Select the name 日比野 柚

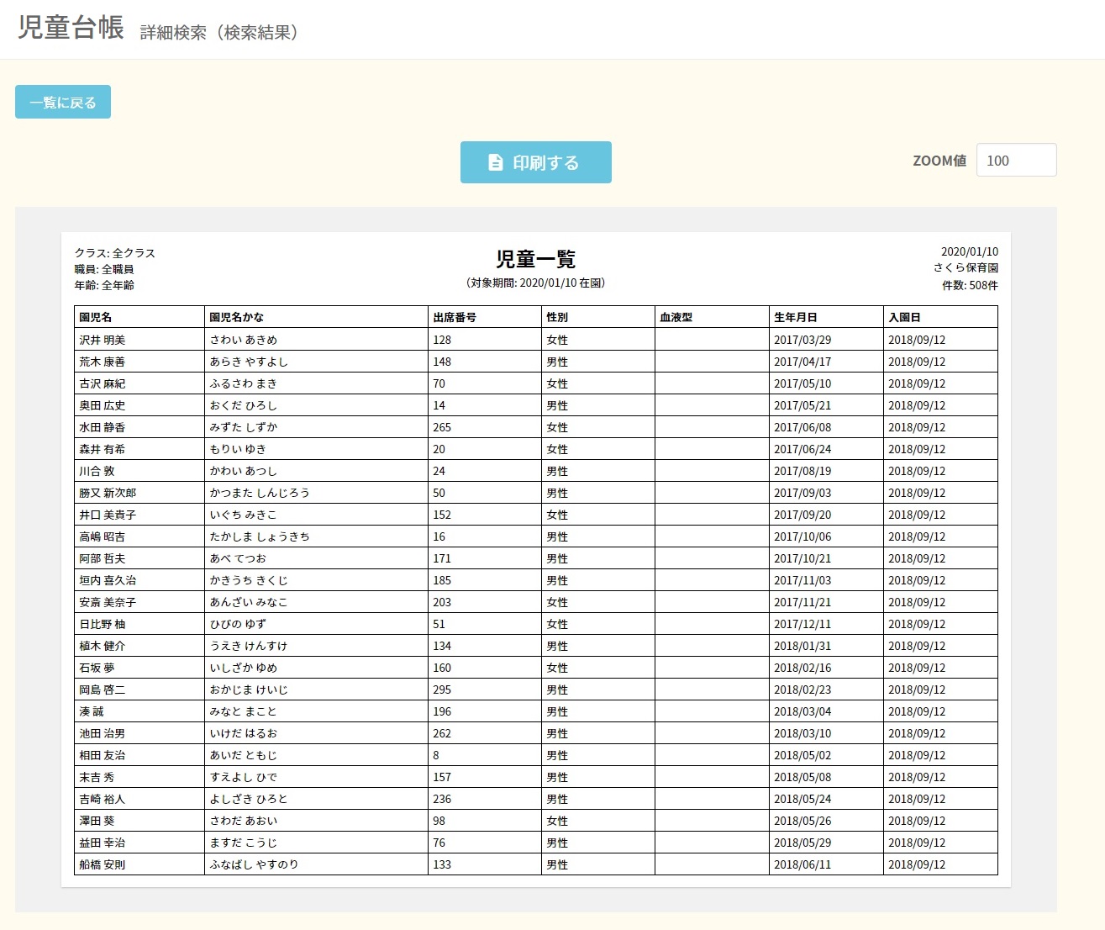click(x=103, y=624)
